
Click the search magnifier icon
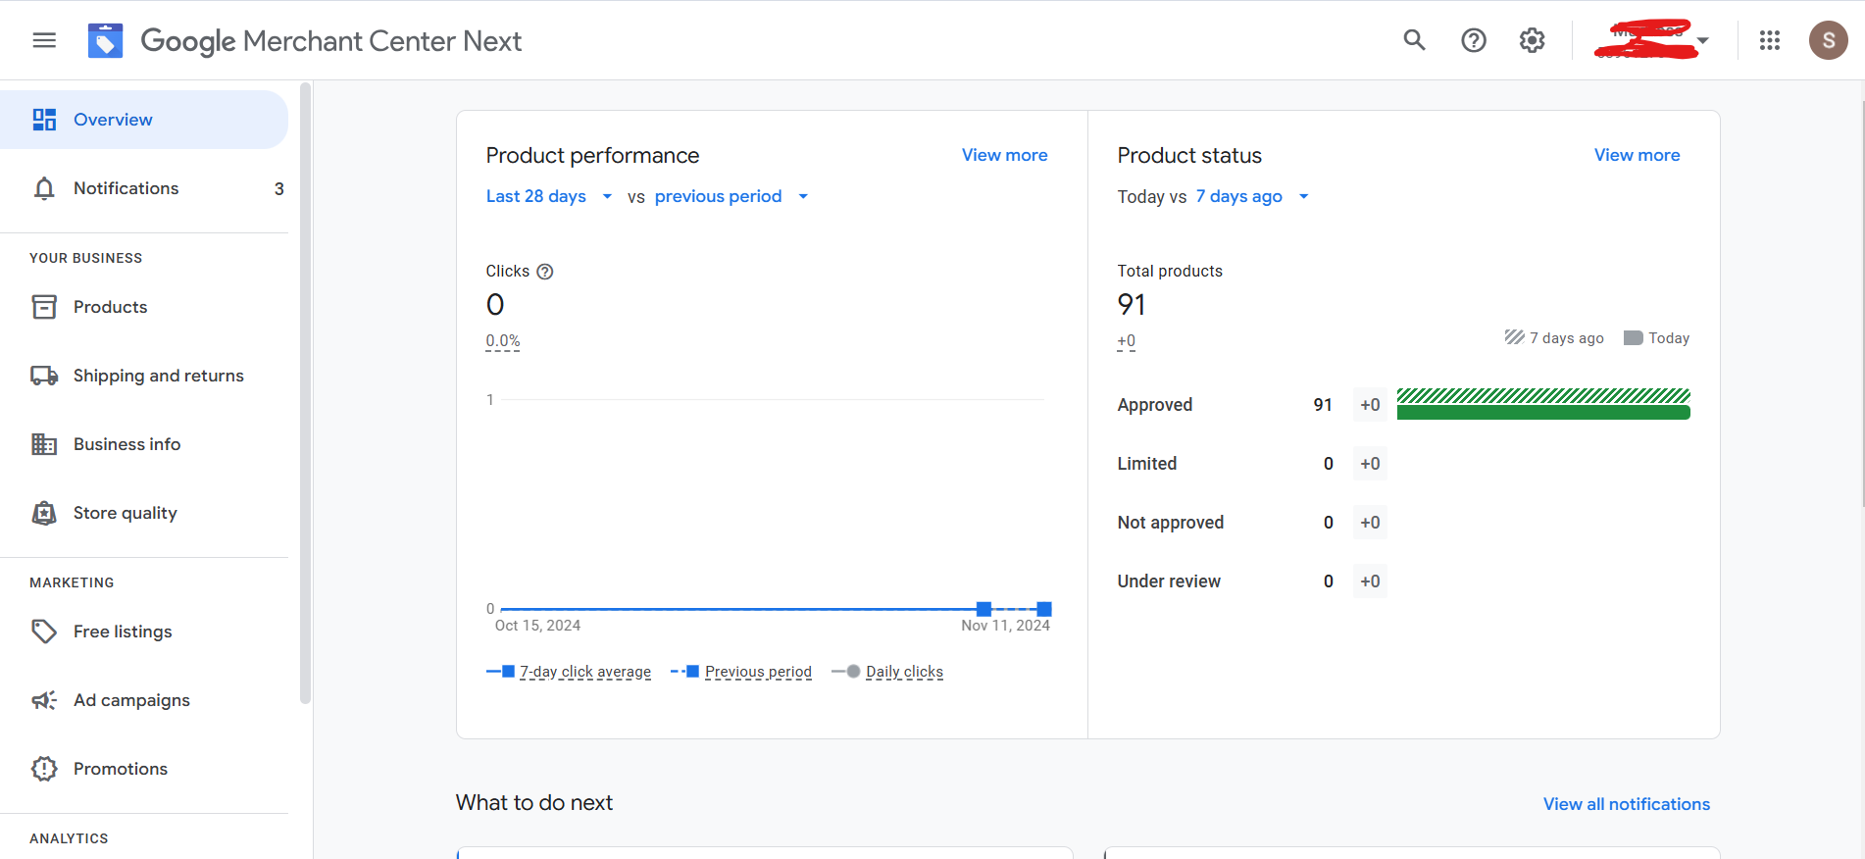click(x=1414, y=40)
